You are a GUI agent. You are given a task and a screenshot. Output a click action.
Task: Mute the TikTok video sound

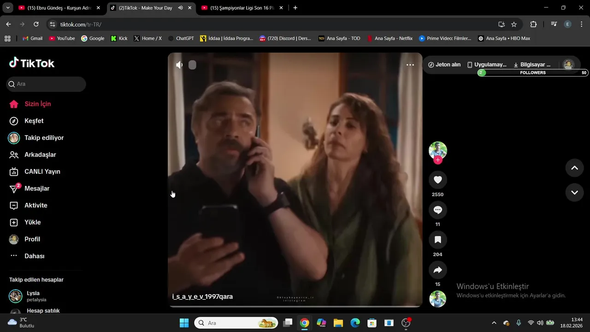(179, 65)
